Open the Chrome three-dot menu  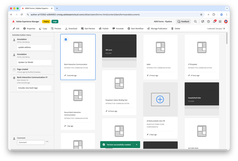pyautogui.click(x=227, y=15)
